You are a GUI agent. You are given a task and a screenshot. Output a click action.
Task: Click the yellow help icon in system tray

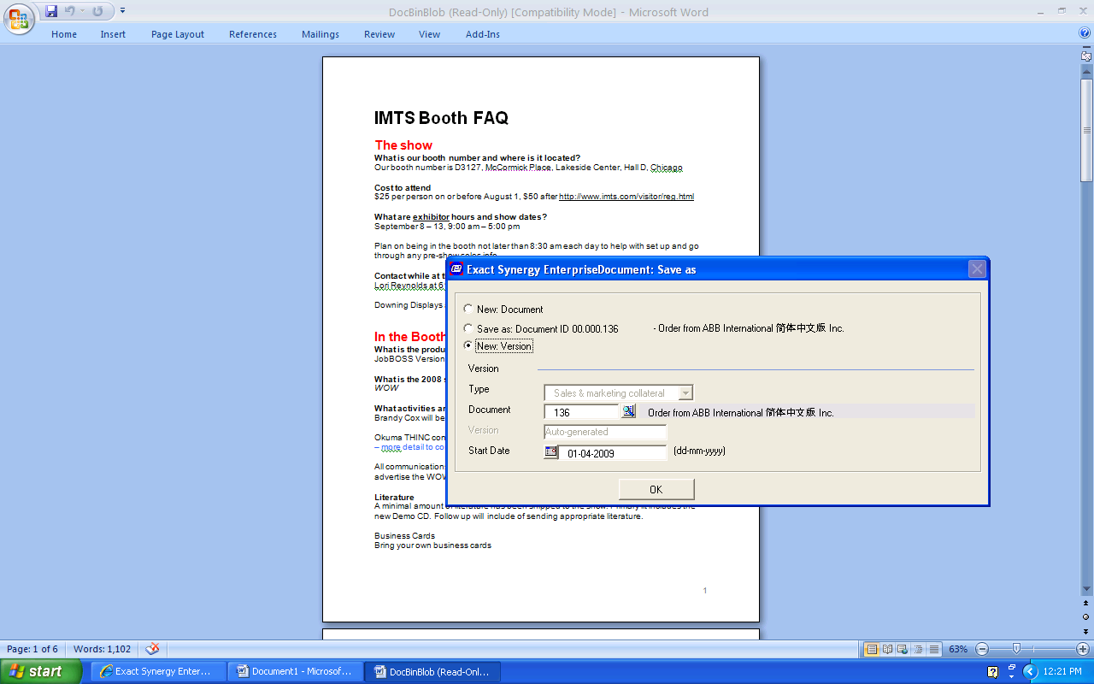pos(993,672)
